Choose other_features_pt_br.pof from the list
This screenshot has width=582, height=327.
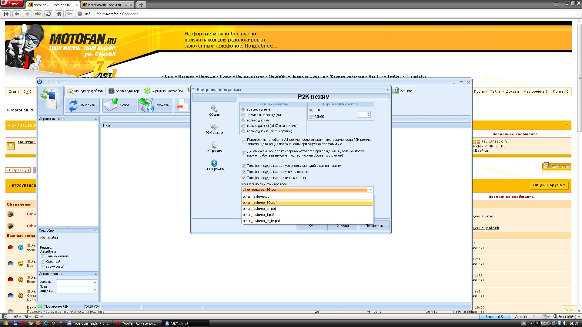point(307,221)
